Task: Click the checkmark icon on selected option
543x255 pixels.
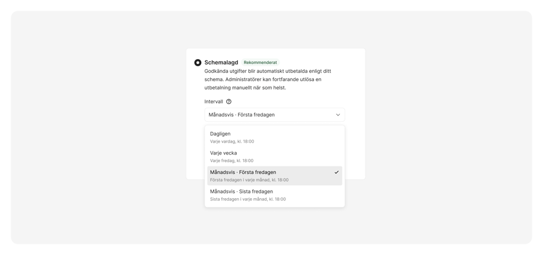Action: click(x=336, y=172)
